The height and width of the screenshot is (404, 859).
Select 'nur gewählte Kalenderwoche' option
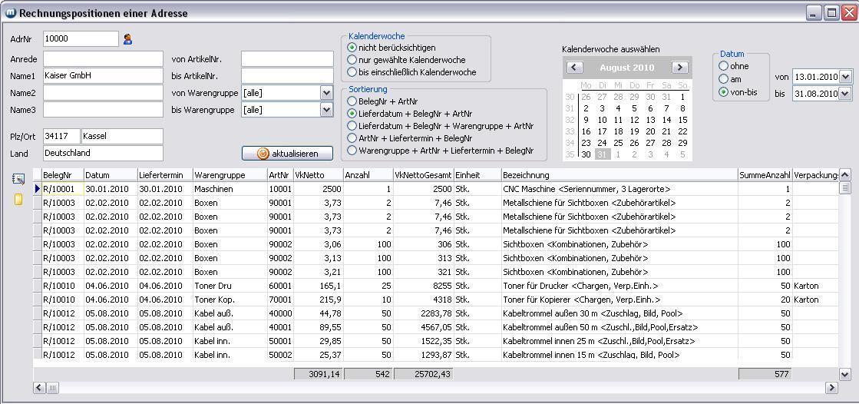(352, 60)
